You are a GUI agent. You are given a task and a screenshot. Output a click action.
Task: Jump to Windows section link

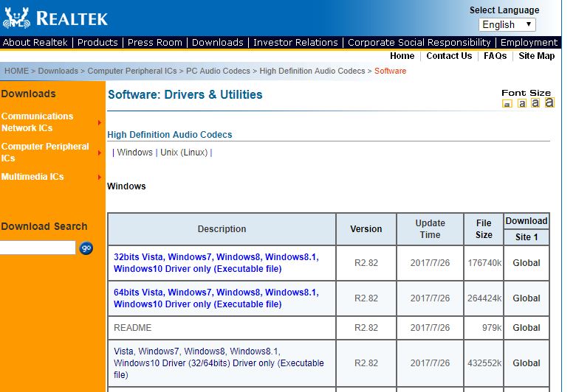(x=134, y=153)
